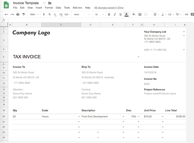Open the $10.00 unit price dropdown
194x143 pixels.
[x=163, y=116]
